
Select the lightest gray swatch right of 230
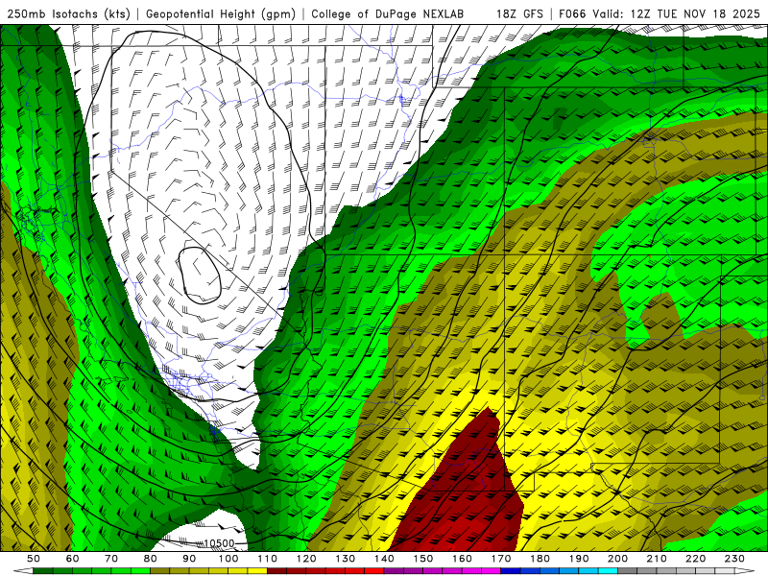click(725, 571)
